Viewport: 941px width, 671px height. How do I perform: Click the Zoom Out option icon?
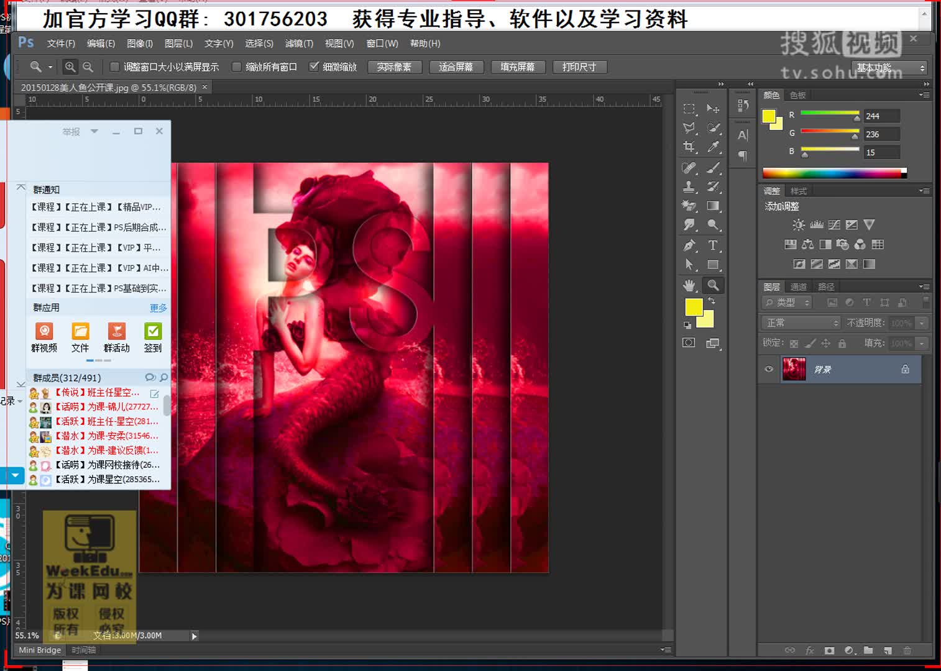tap(88, 66)
